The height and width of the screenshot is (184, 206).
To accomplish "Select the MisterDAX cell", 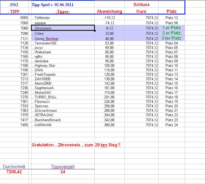I will click(63, 93).
